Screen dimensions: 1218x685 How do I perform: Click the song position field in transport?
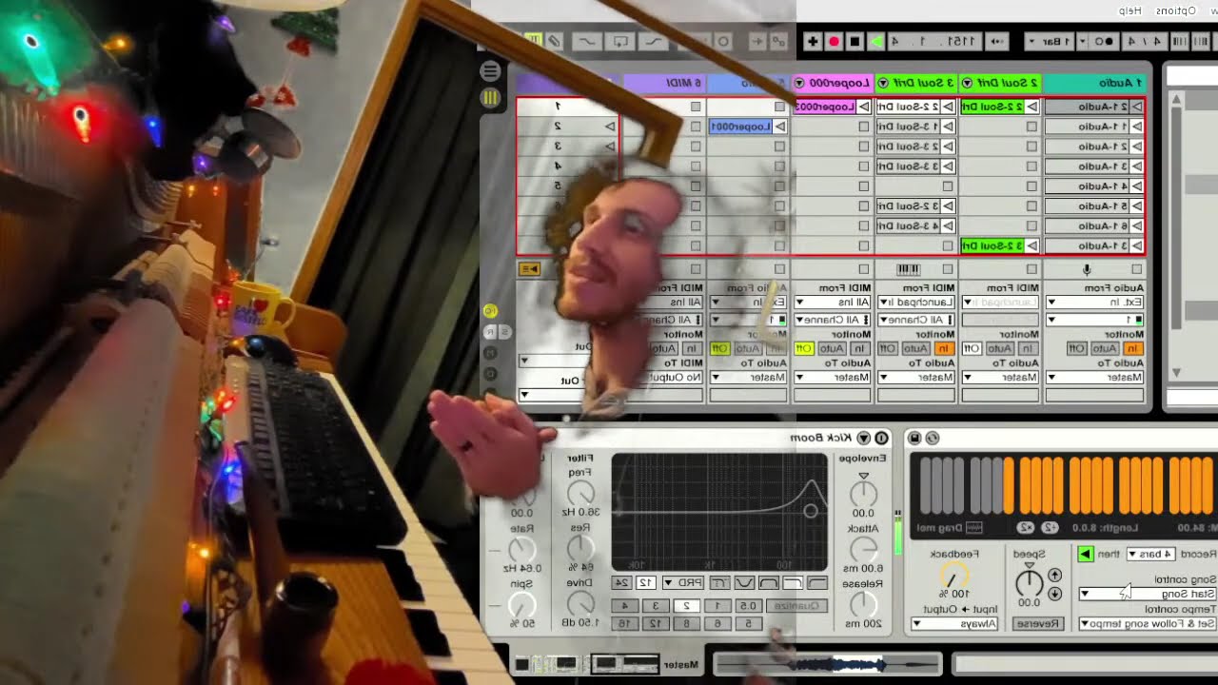[x=936, y=41]
